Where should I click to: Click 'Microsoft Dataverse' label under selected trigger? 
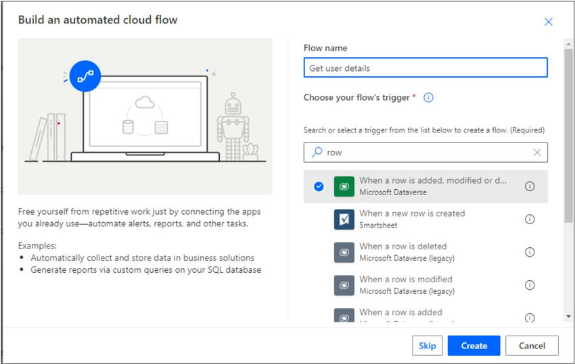[x=393, y=192]
